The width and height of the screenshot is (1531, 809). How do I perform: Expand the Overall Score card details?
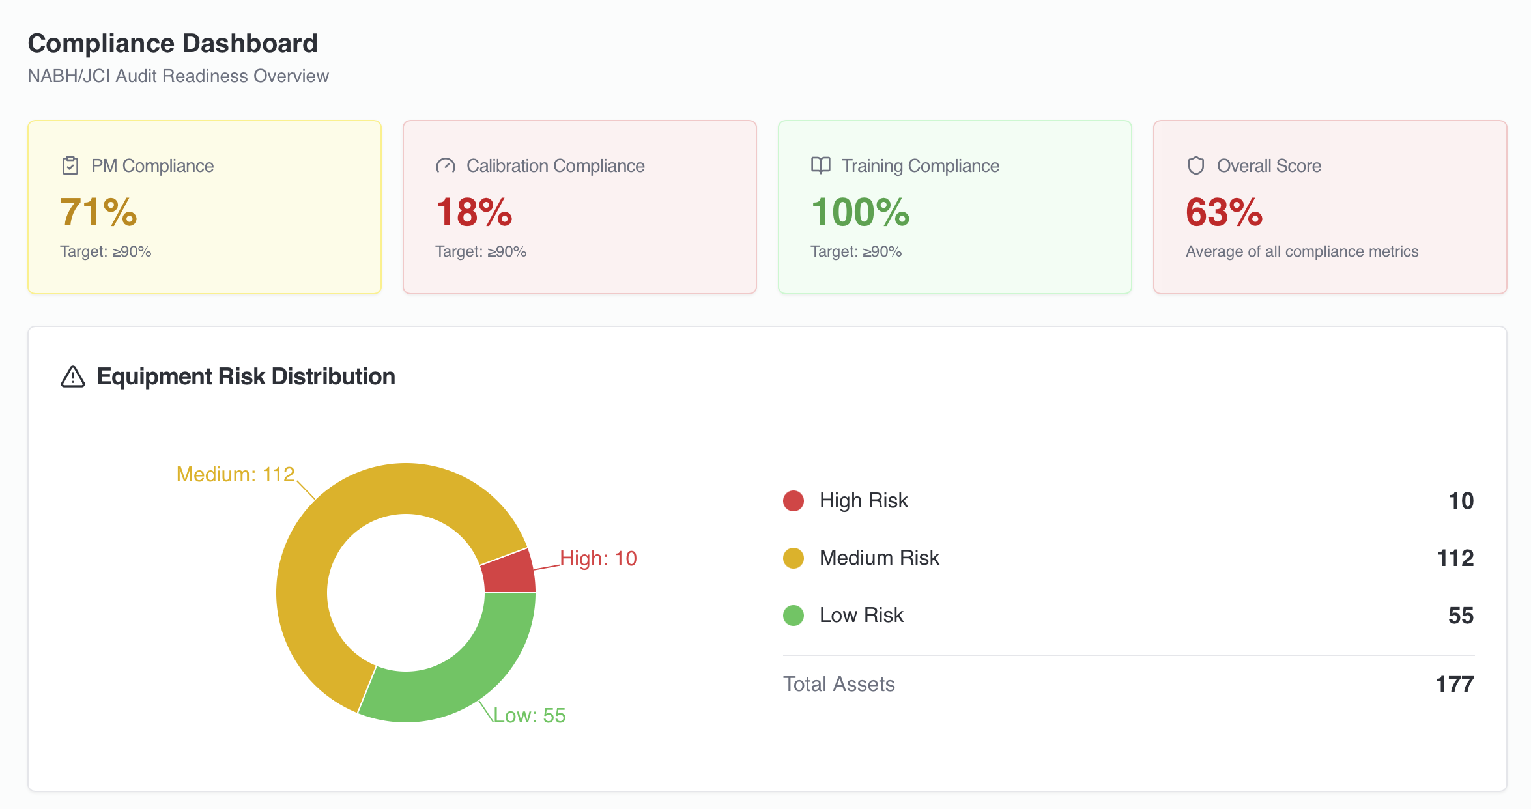pyautogui.click(x=1329, y=207)
